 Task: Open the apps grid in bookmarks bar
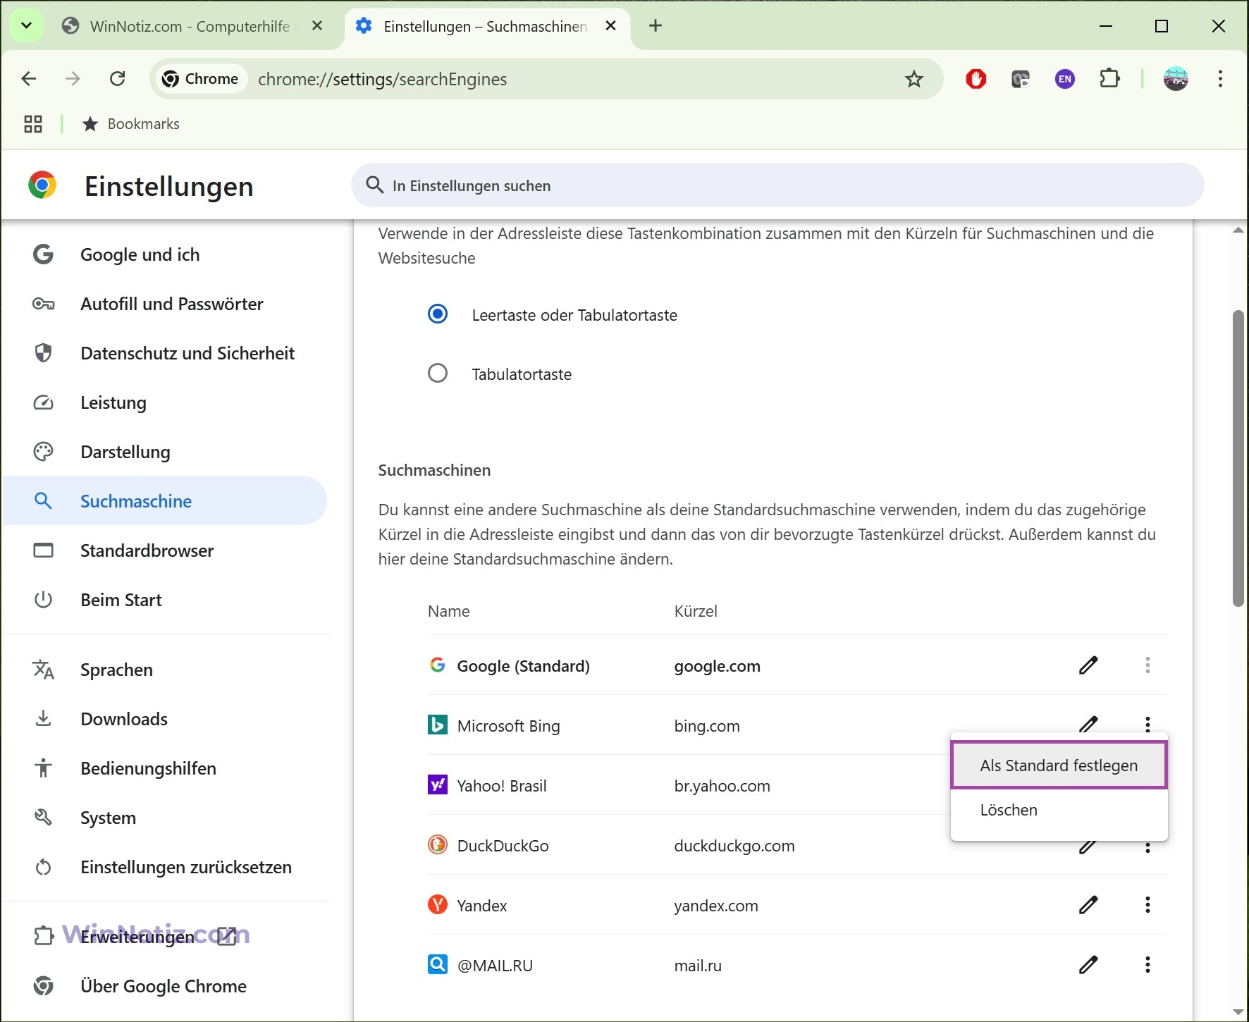point(33,124)
